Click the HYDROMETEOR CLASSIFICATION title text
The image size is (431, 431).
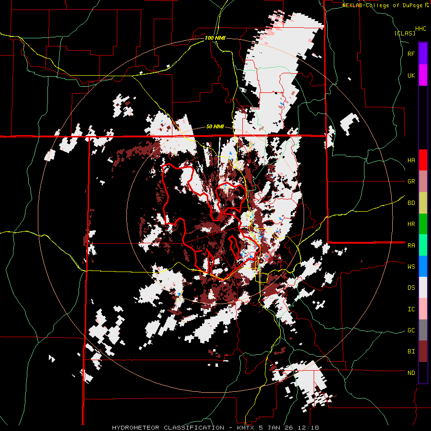coord(168,428)
